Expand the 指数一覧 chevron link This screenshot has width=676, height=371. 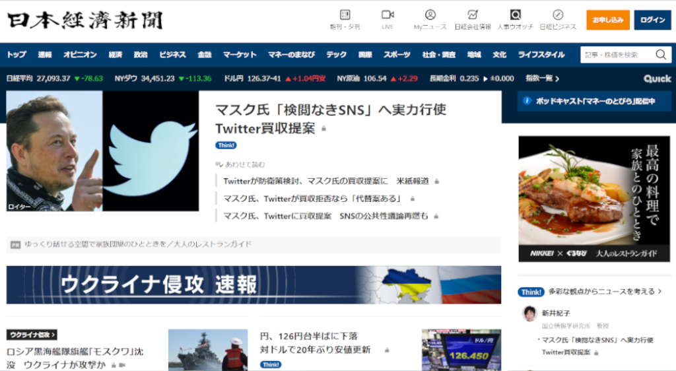point(542,79)
